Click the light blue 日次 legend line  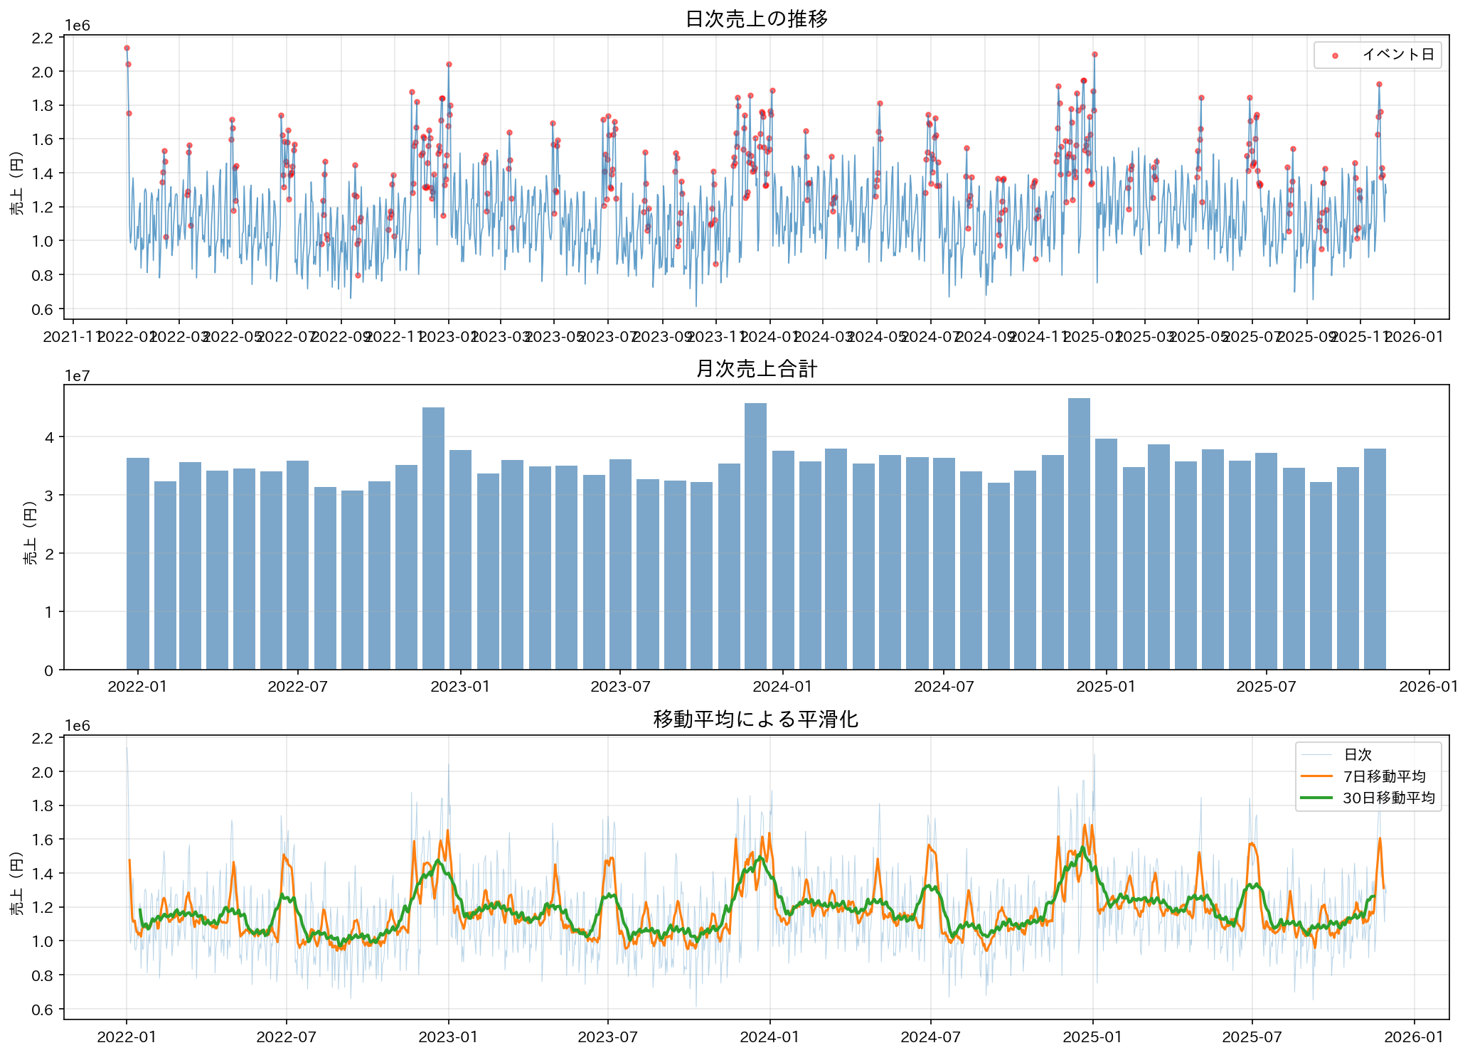(1316, 754)
